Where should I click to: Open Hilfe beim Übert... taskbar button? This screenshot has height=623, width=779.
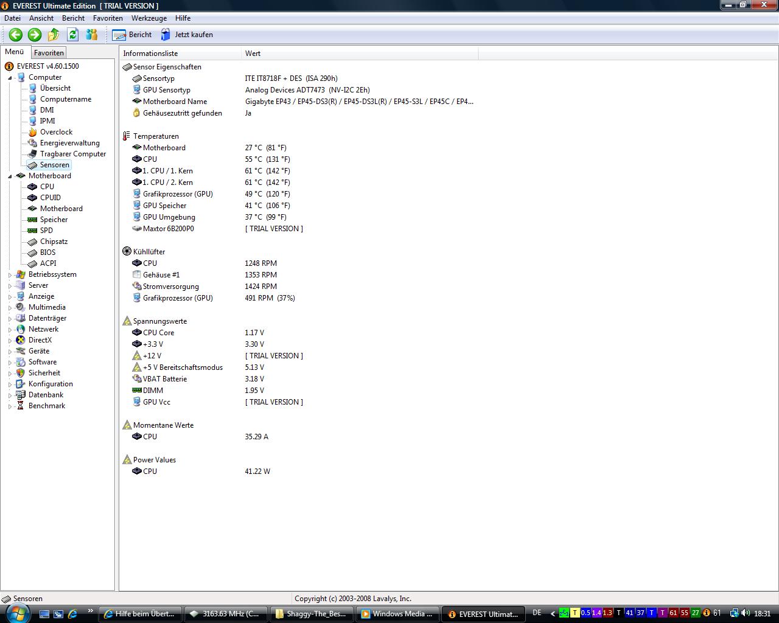(140, 614)
